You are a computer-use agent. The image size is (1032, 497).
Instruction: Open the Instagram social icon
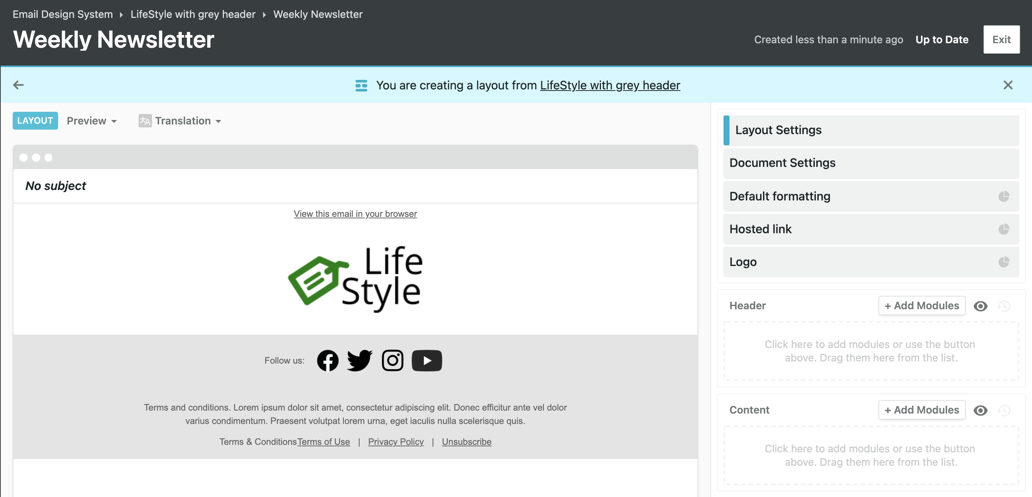click(392, 360)
